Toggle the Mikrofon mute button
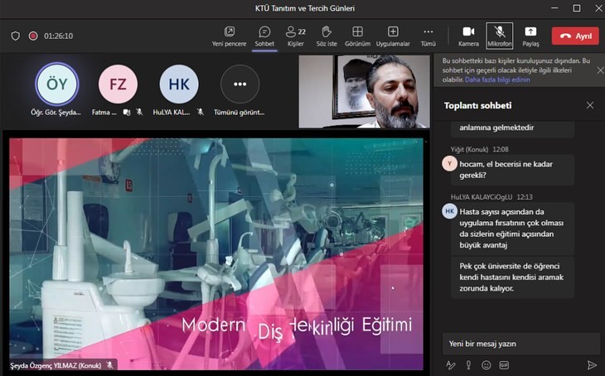 click(499, 36)
